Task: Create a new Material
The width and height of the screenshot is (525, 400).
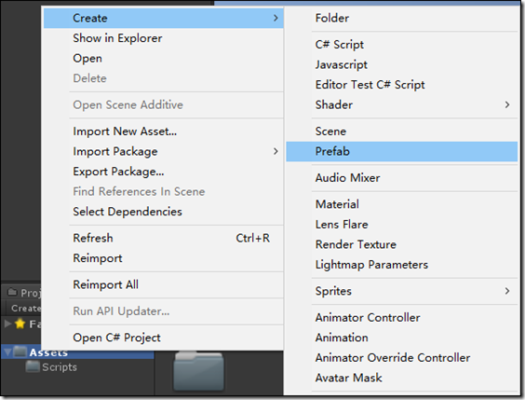Action: point(402,204)
